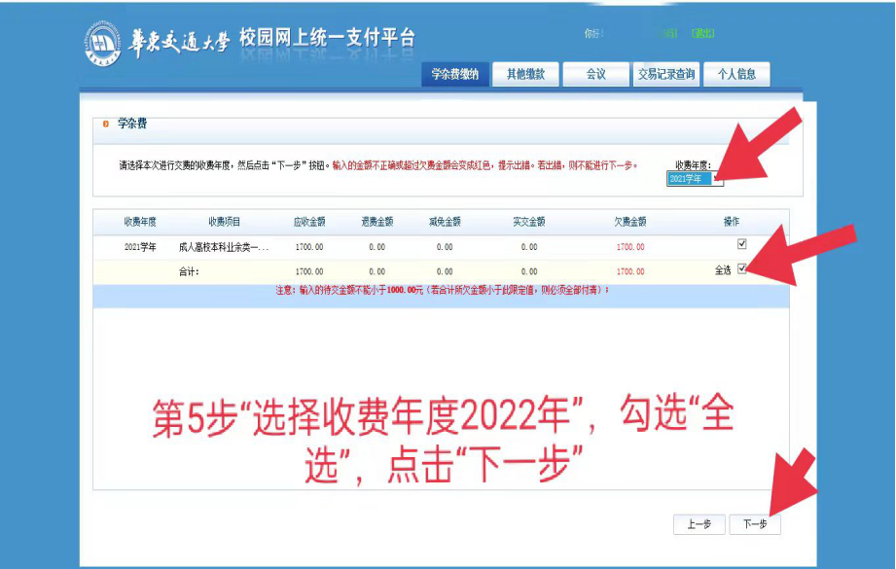Image resolution: width=896 pixels, height=569 pixels.
Task: Click the 欠费金额 column header
Action: 629,221
